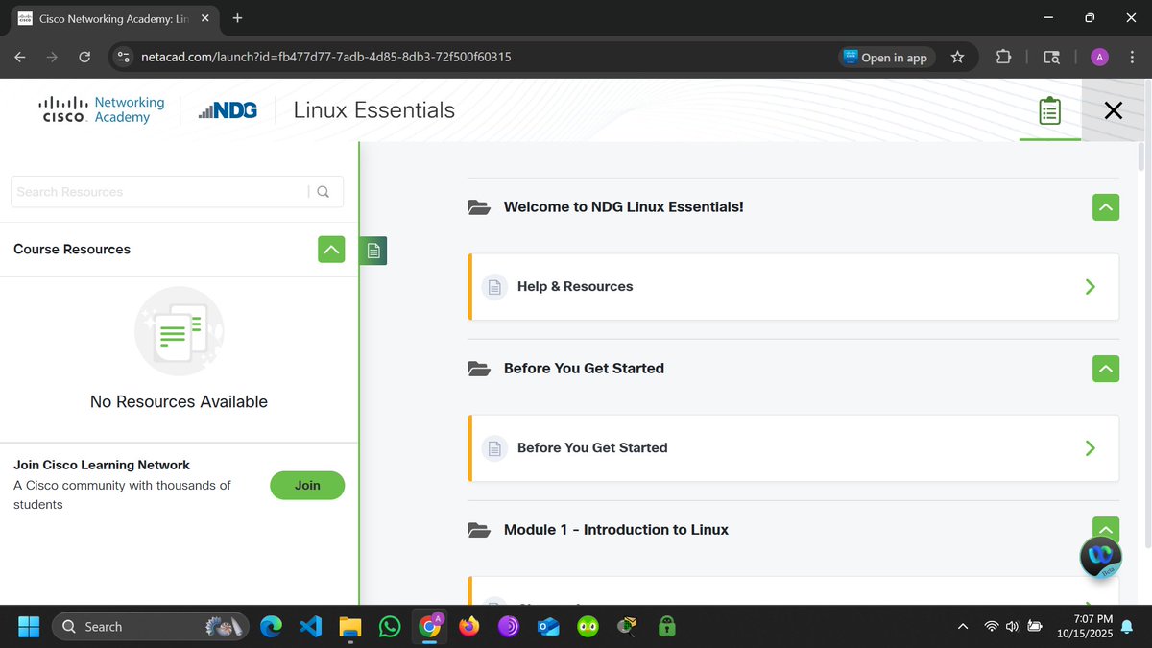Open Firefox from the taskbar
This screenshot has width=1152, height=648.
(468, 627)
